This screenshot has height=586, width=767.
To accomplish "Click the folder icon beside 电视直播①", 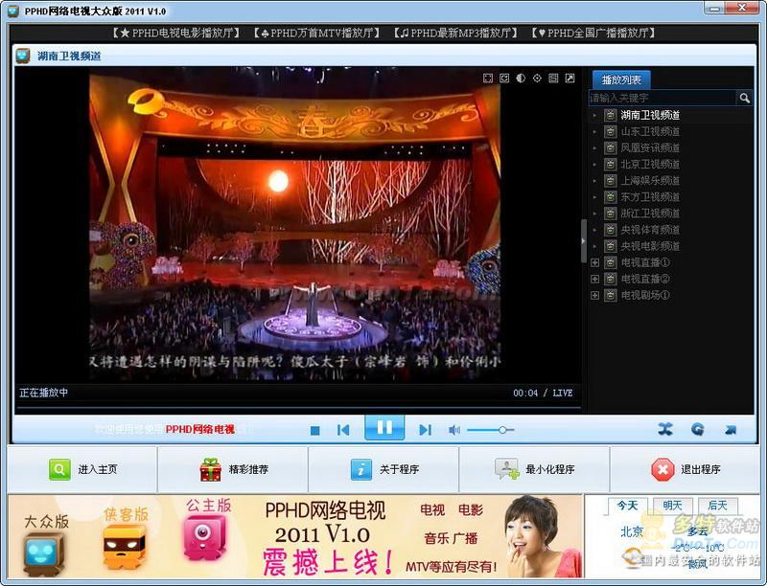I will tap(610, 262).
